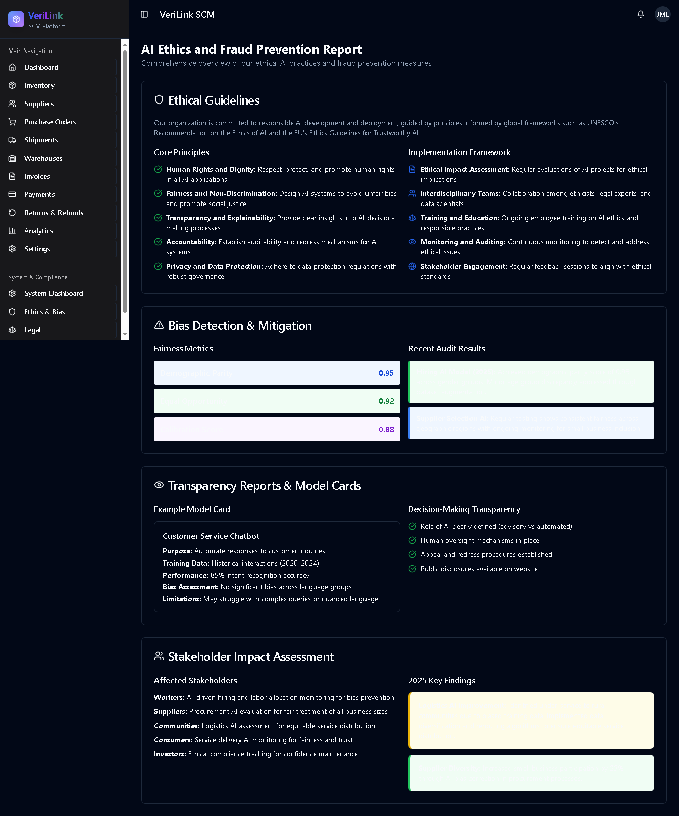
Task: Click check icon beside Accountability principle
Action: (x=158, y=242)
